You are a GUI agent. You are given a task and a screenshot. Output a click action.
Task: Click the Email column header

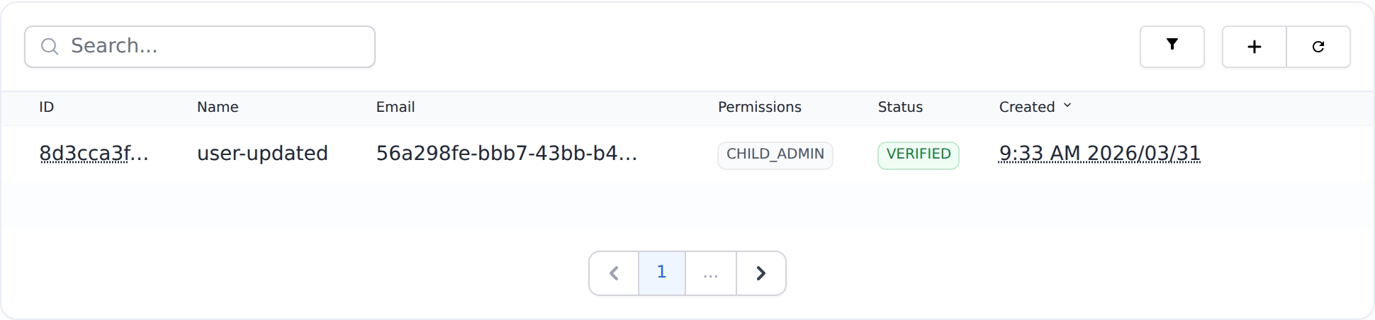click(x=395, y=107)
